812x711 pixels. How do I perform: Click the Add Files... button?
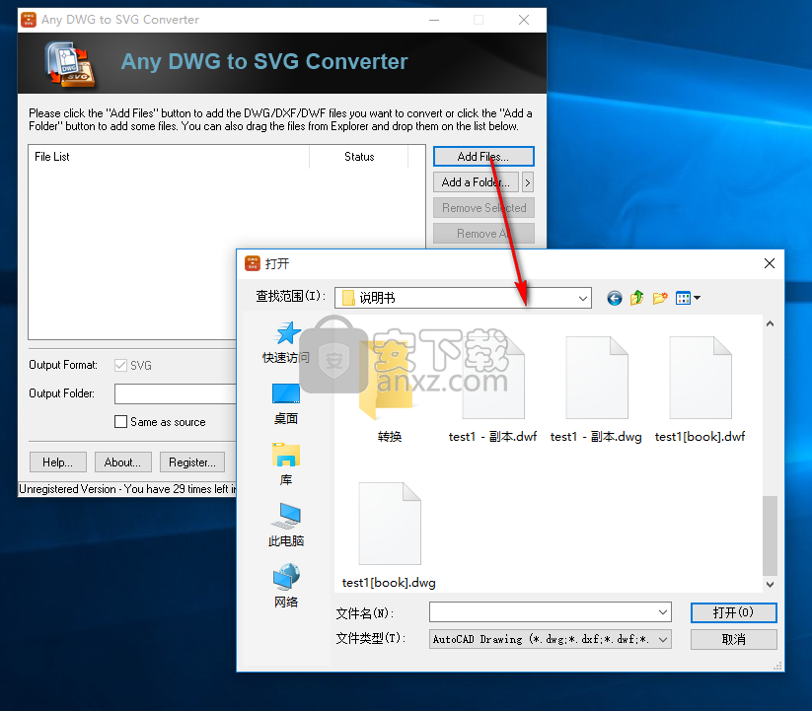tap(483, 156)
